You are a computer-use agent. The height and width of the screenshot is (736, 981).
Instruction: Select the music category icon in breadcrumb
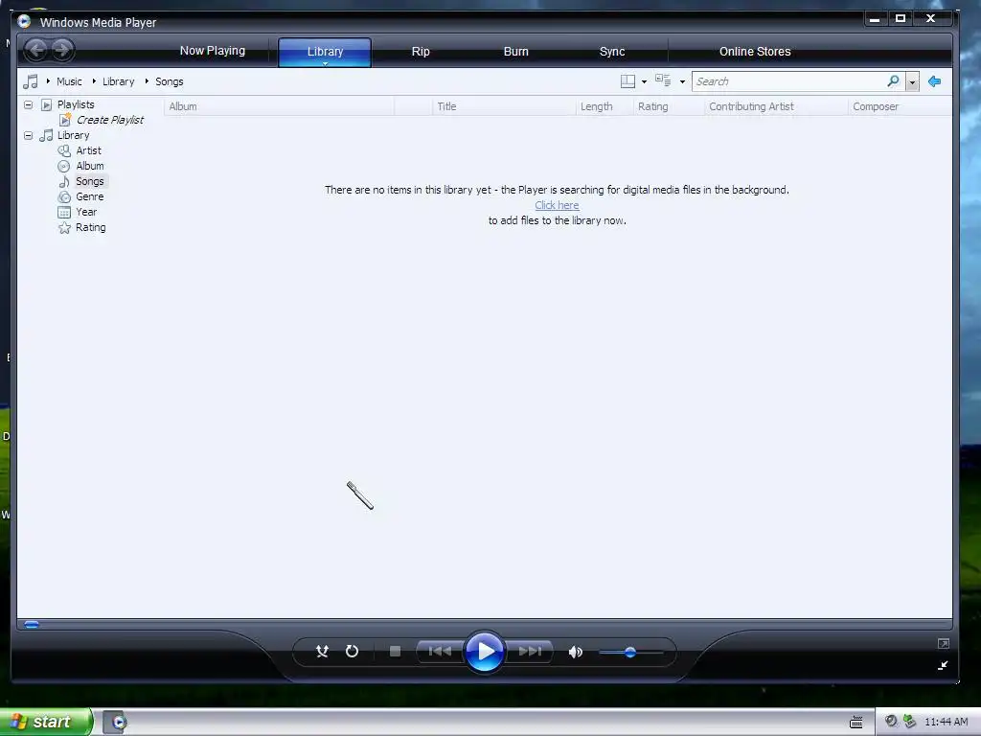(30, 81)
